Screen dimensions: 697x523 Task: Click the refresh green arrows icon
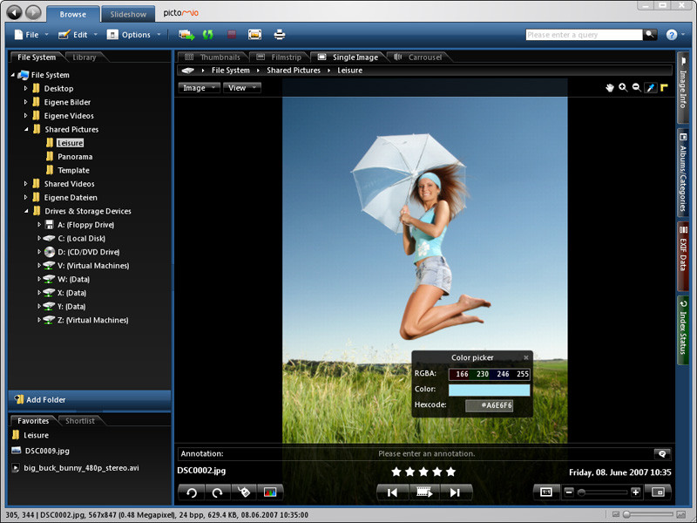click(207, 34)
